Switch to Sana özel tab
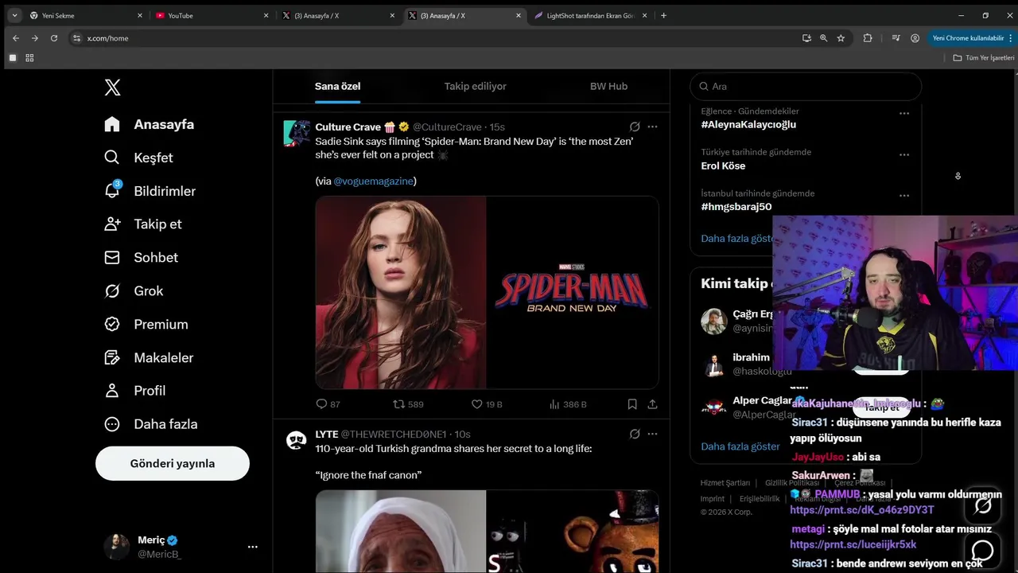This screenshot has height=573, width=1018. click(337, 86)
